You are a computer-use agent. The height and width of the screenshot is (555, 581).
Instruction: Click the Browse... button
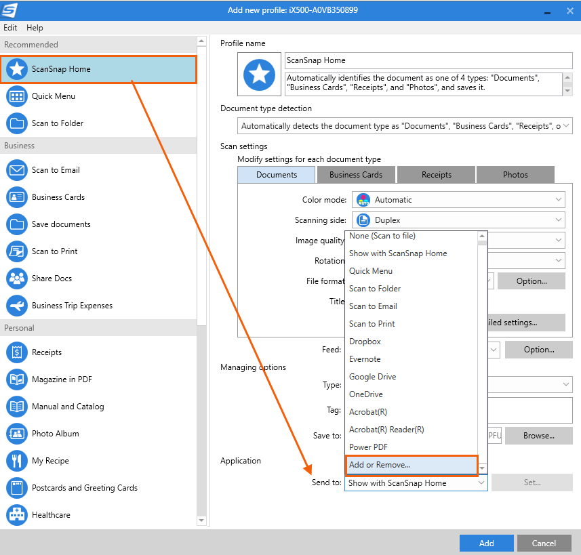(538, 436)
